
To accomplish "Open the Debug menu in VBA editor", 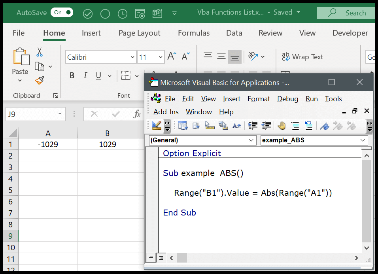I will click(287, 99).
